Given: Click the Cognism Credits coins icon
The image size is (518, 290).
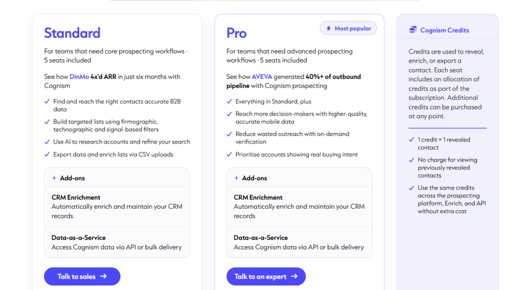Looking at the screenshot, I should [x=413, y=30].
